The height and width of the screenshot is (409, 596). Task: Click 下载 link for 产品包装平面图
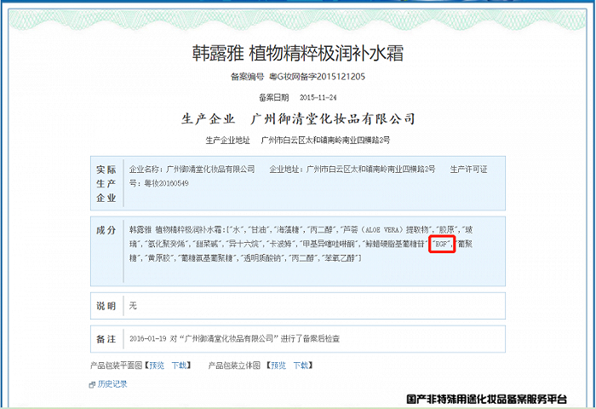pyautogui.click(x=179, y=366)
